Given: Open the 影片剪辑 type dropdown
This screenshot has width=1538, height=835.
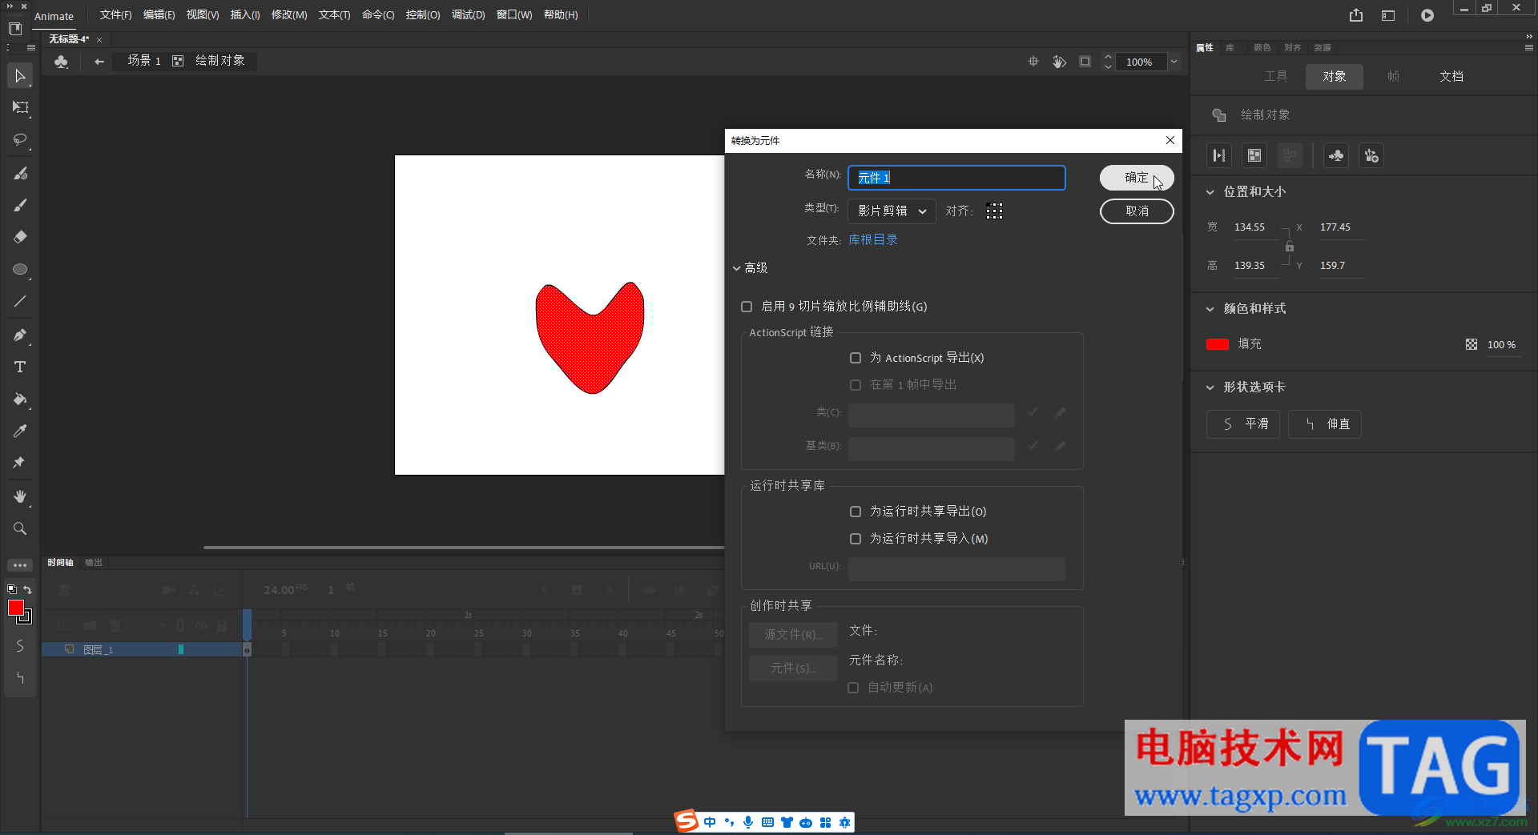Looking at the screenshot, I should tap(892, 211).
